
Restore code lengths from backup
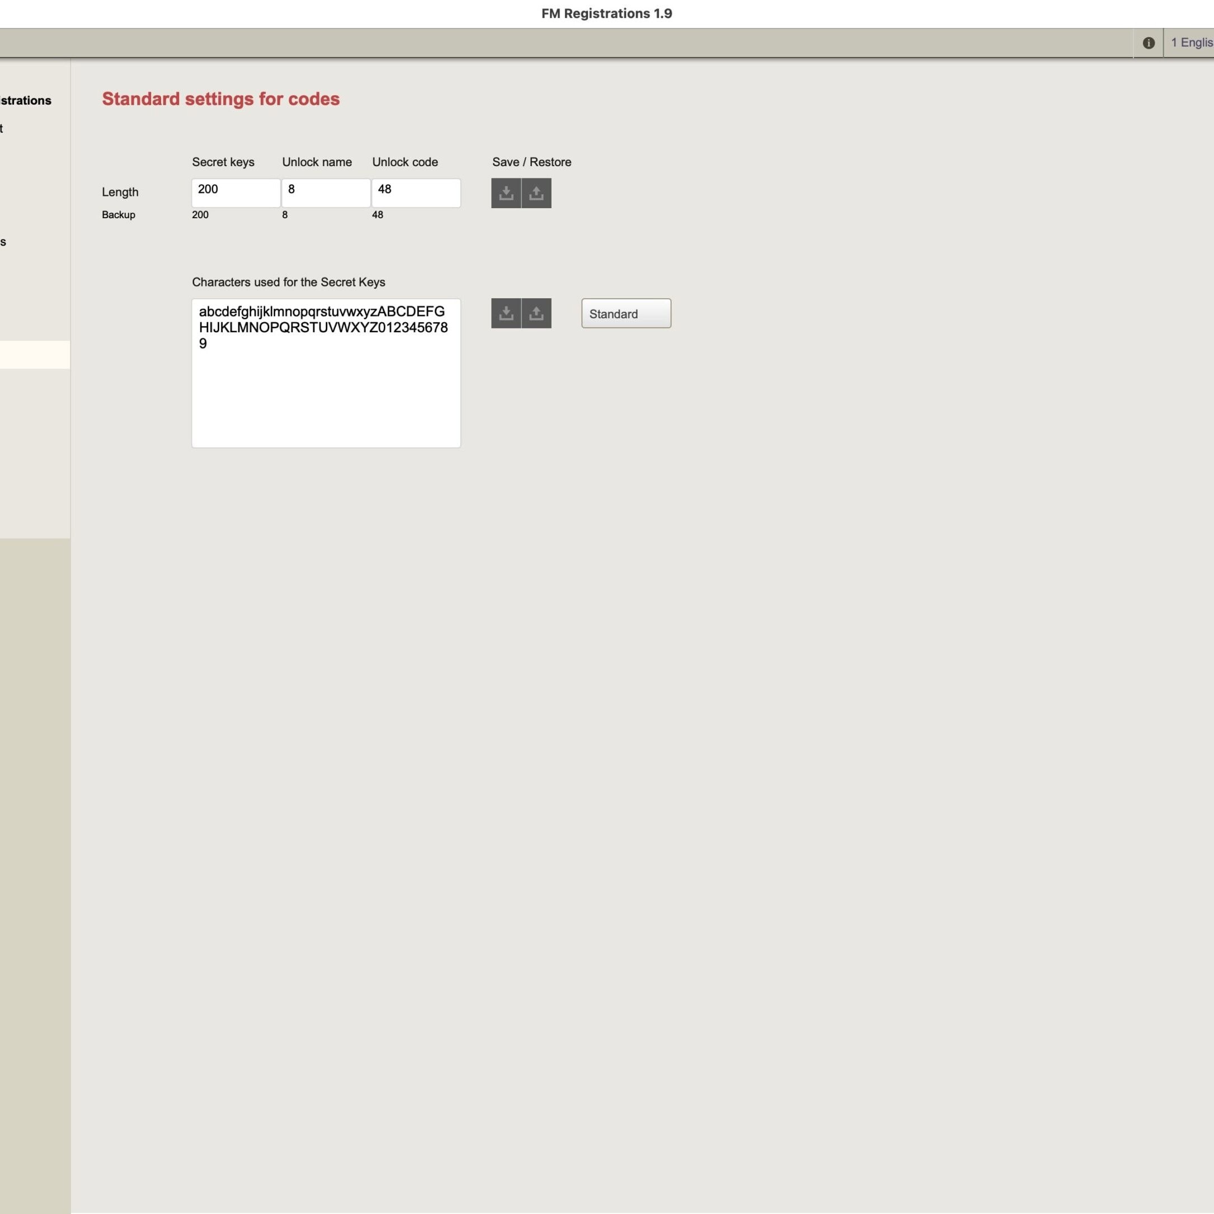(536, 193)
